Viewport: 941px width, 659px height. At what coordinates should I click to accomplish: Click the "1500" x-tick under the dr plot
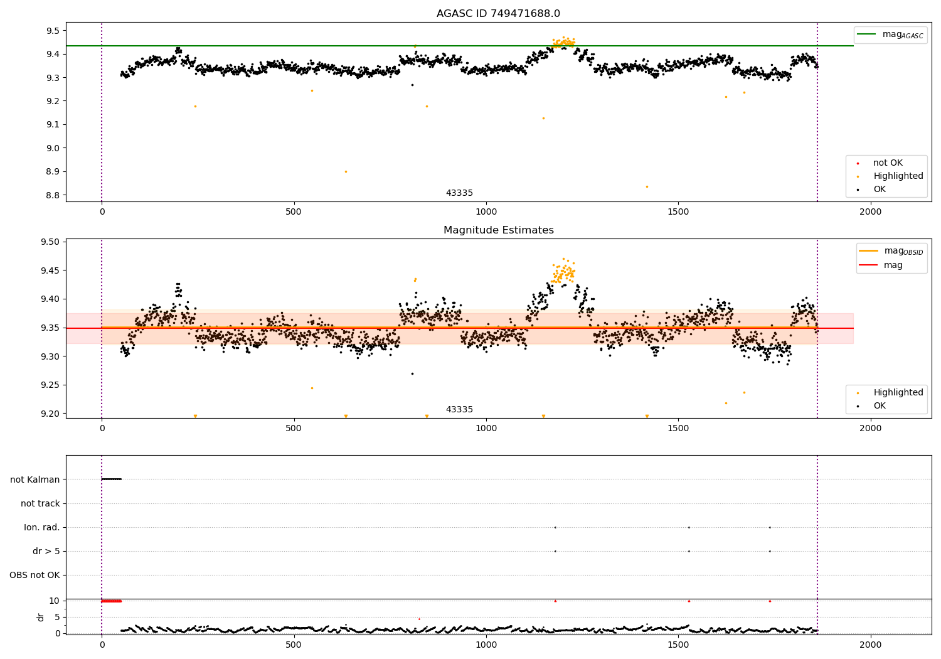678,645
